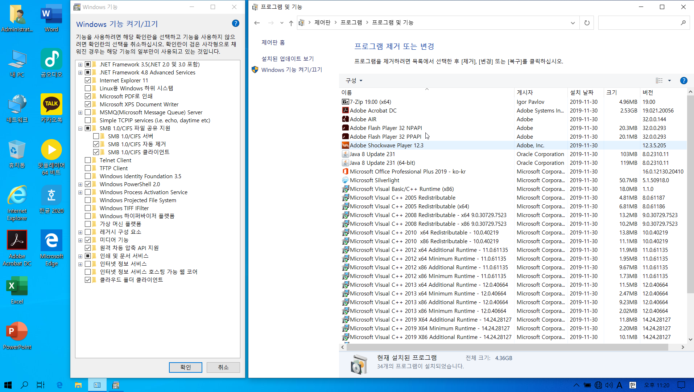Screen dimensions: 694x392
Task: Click the view layout icon in list toolbar
Action: [659, 81]
